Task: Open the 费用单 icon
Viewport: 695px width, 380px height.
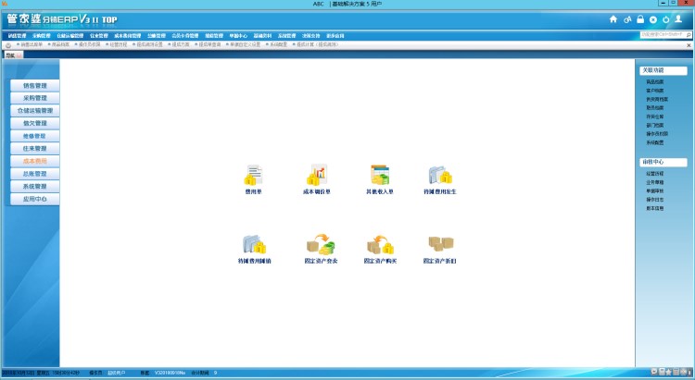Action: pyautogui.click(x=253, y=175)
